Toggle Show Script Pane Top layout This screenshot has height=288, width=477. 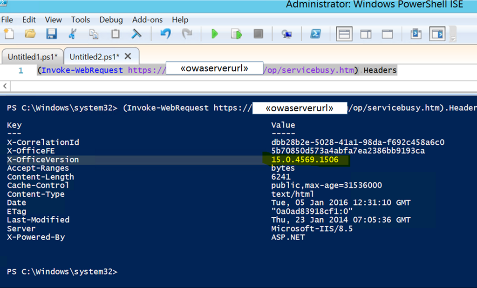pos(344,34)
